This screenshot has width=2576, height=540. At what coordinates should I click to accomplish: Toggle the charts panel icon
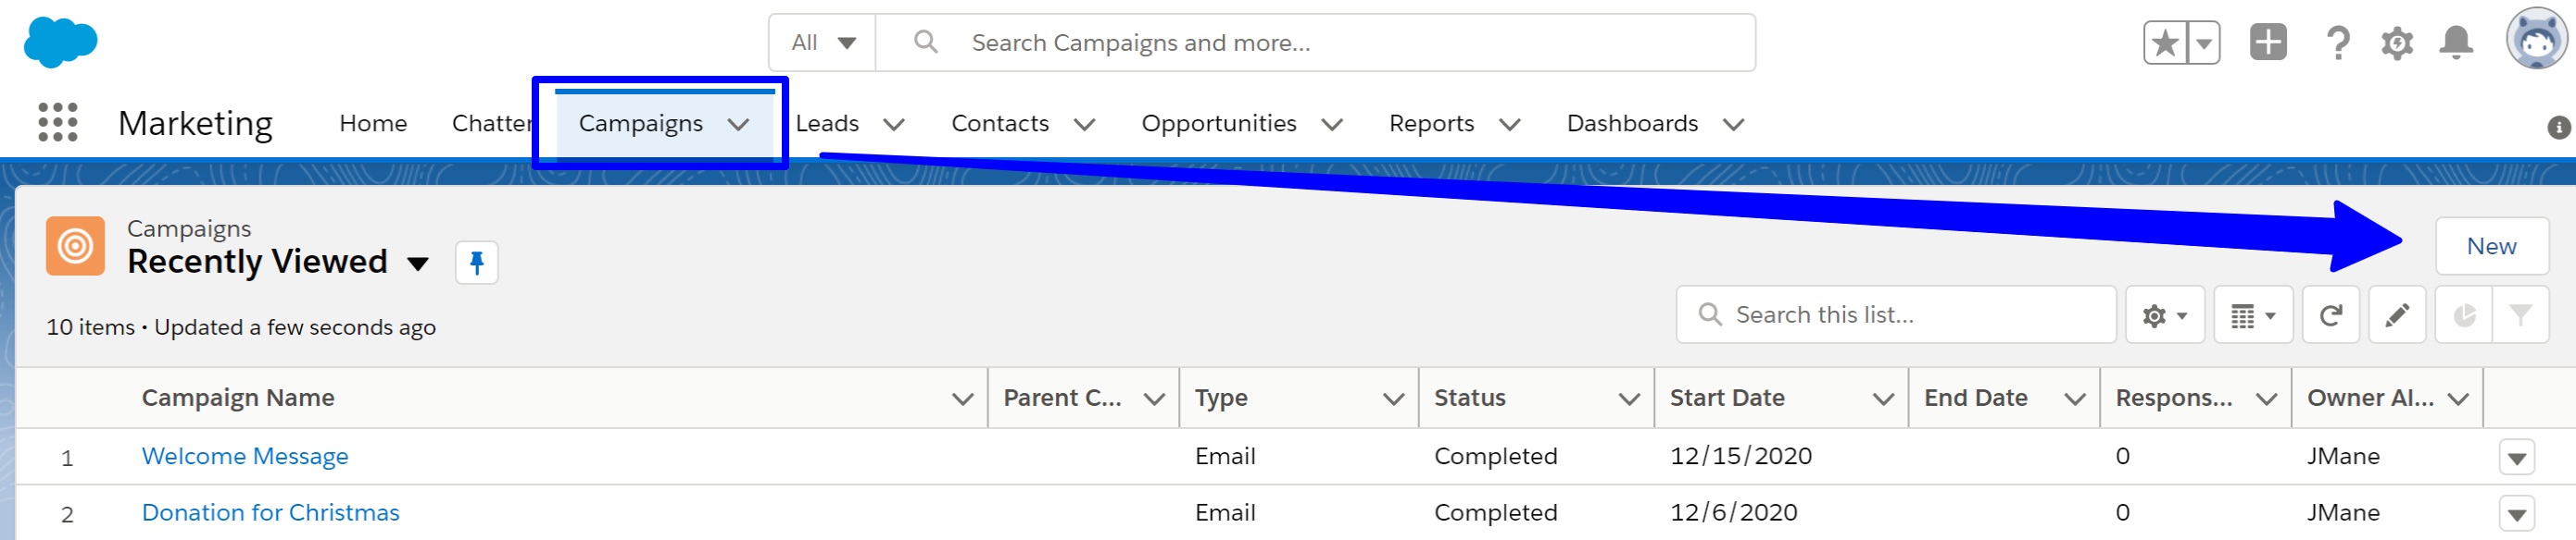(x=2464, y=315)
